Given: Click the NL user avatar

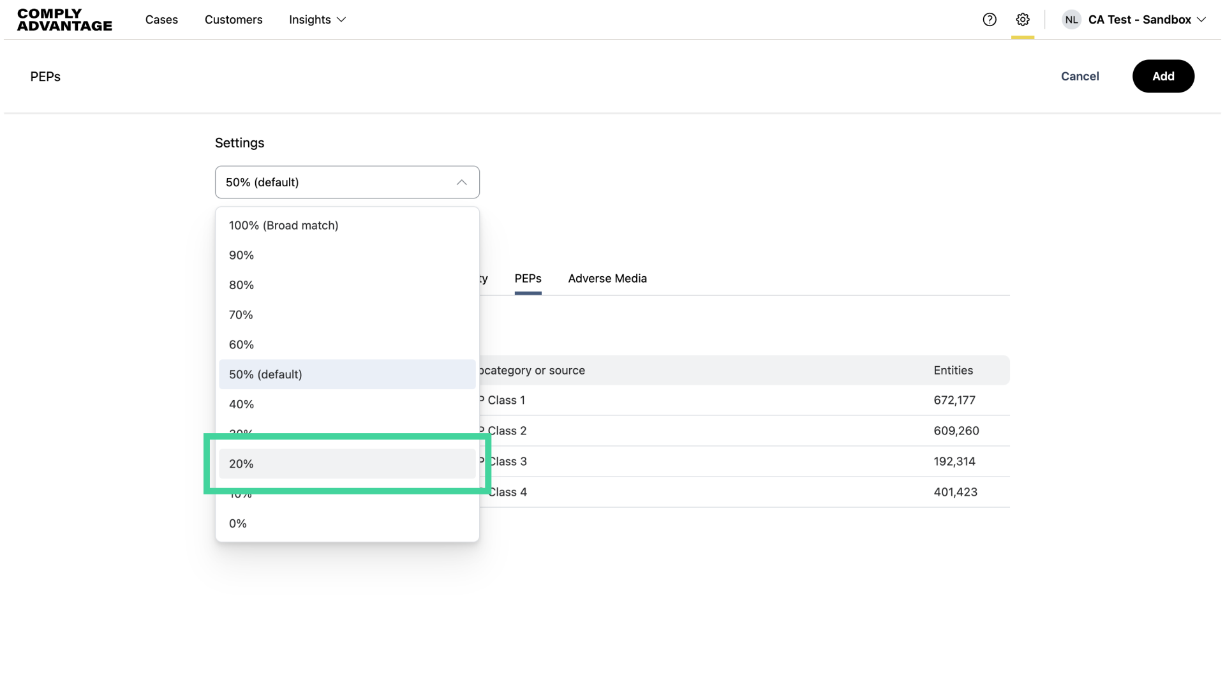Looking at the screenshot, I should click(1071, 20).
